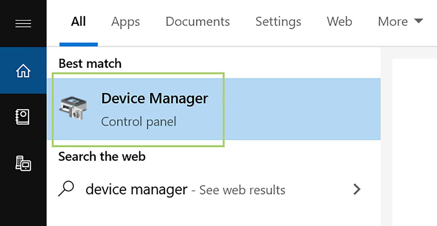Select the Documents search filter
The image size is (437, 226).
(x=197, y=22)
